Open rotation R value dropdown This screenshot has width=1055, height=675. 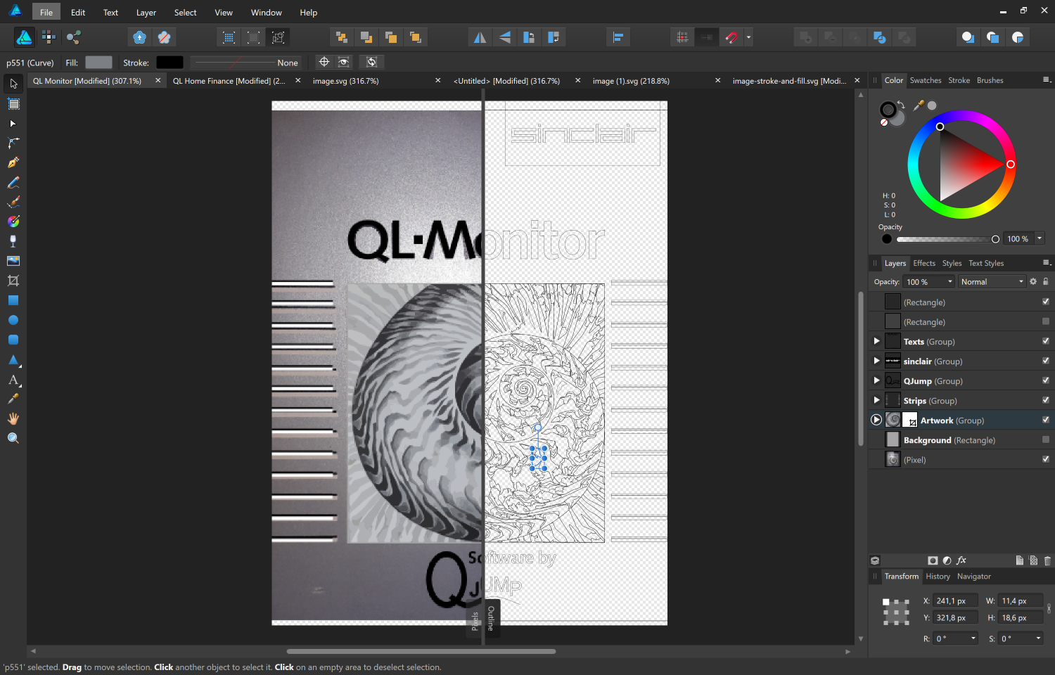pyautogui.click(x=973, y=638)
